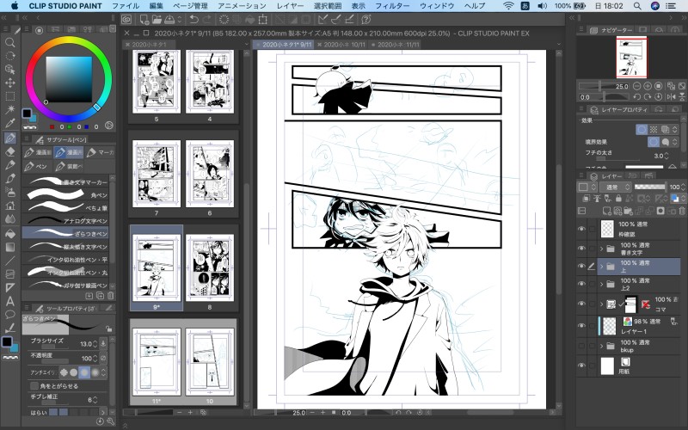
Task: Click the Scale/Rotate transform icon
Action: pyautogui.click(x=262, y=19)
